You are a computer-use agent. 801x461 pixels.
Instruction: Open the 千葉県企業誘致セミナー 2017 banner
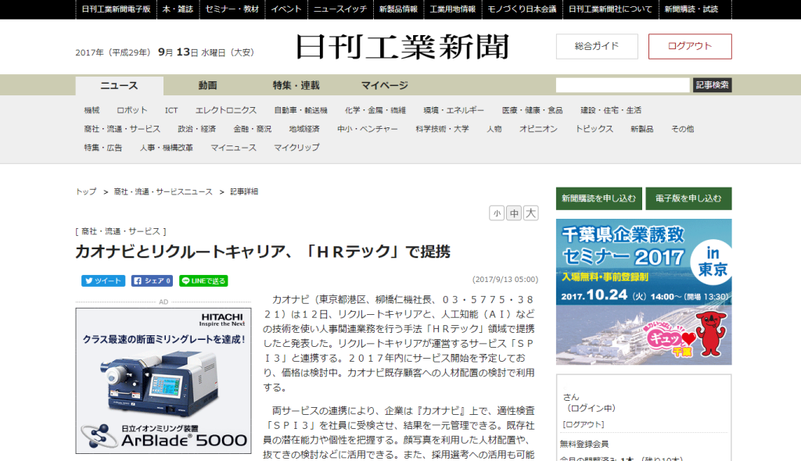pos(644,292)
